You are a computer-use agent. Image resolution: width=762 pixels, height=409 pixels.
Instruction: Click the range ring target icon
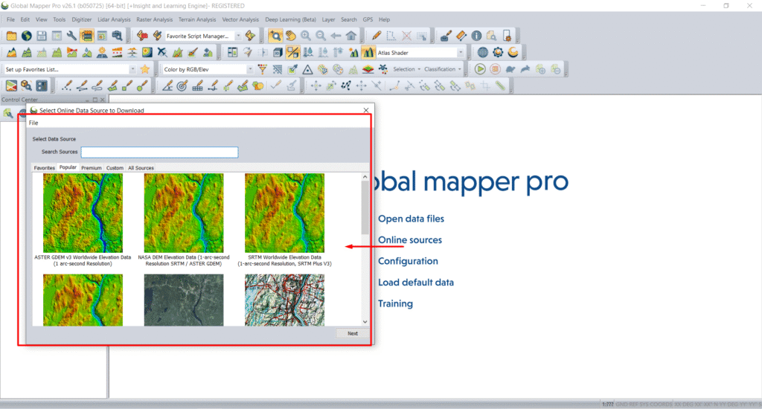[x=182, y=86]
